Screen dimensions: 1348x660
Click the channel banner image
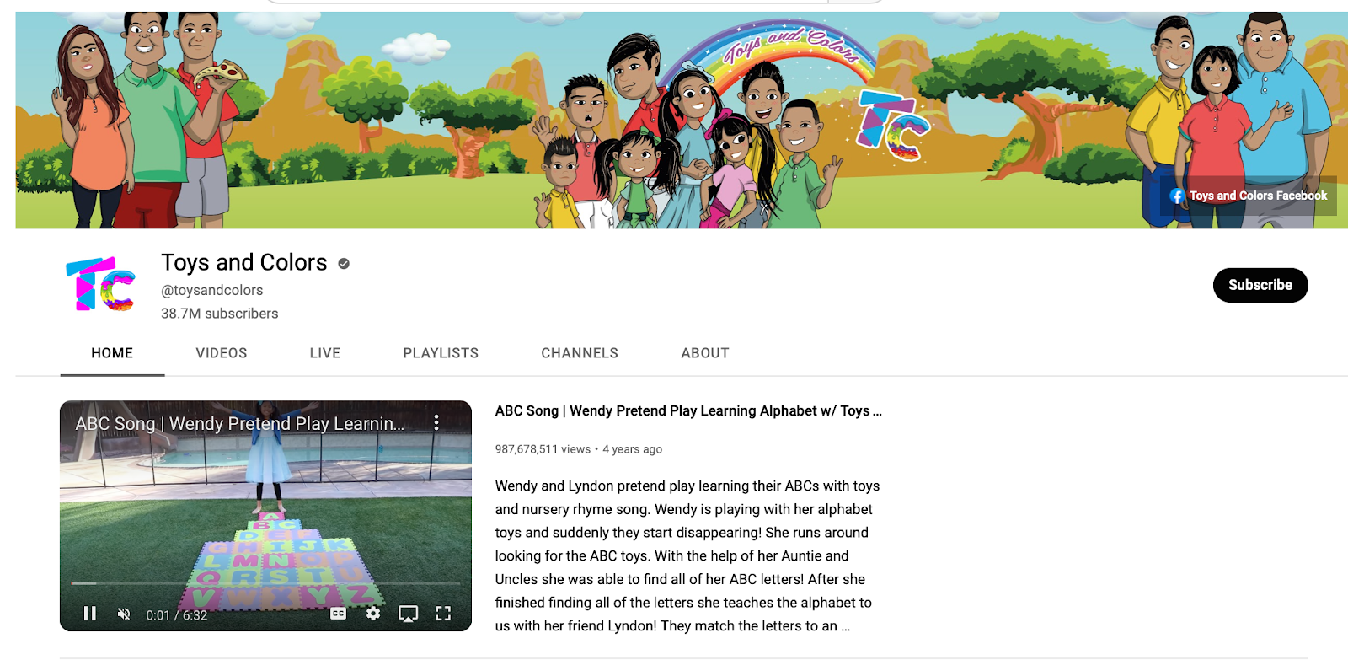(681, 120)
